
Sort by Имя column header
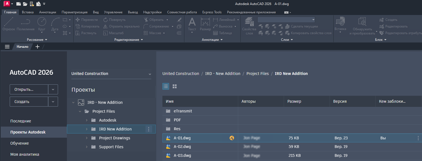tap(200, 102)
